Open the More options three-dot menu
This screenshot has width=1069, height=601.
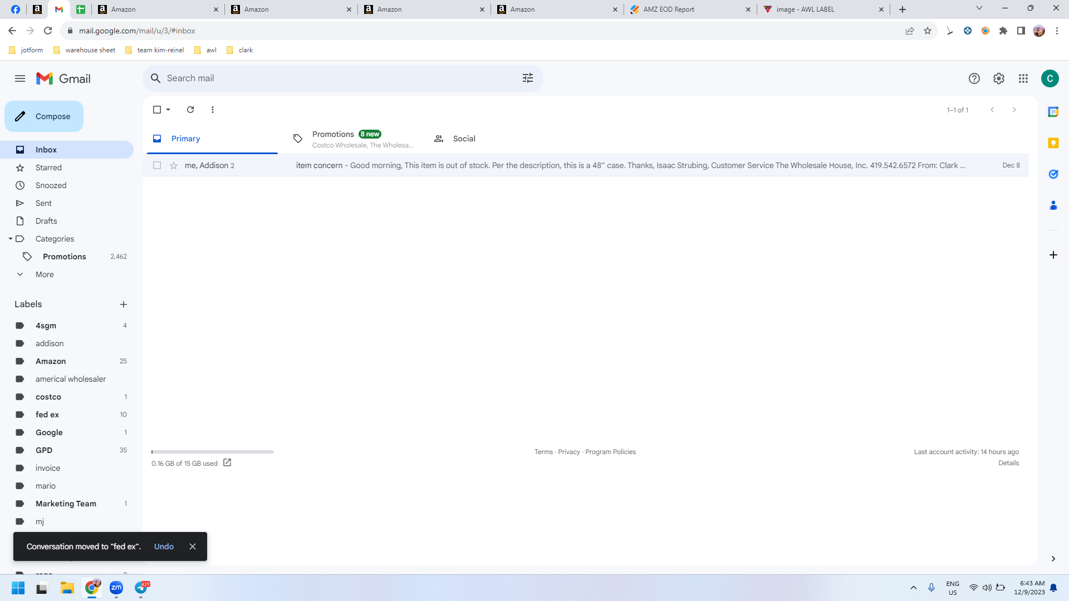click(x=213, y=110)
